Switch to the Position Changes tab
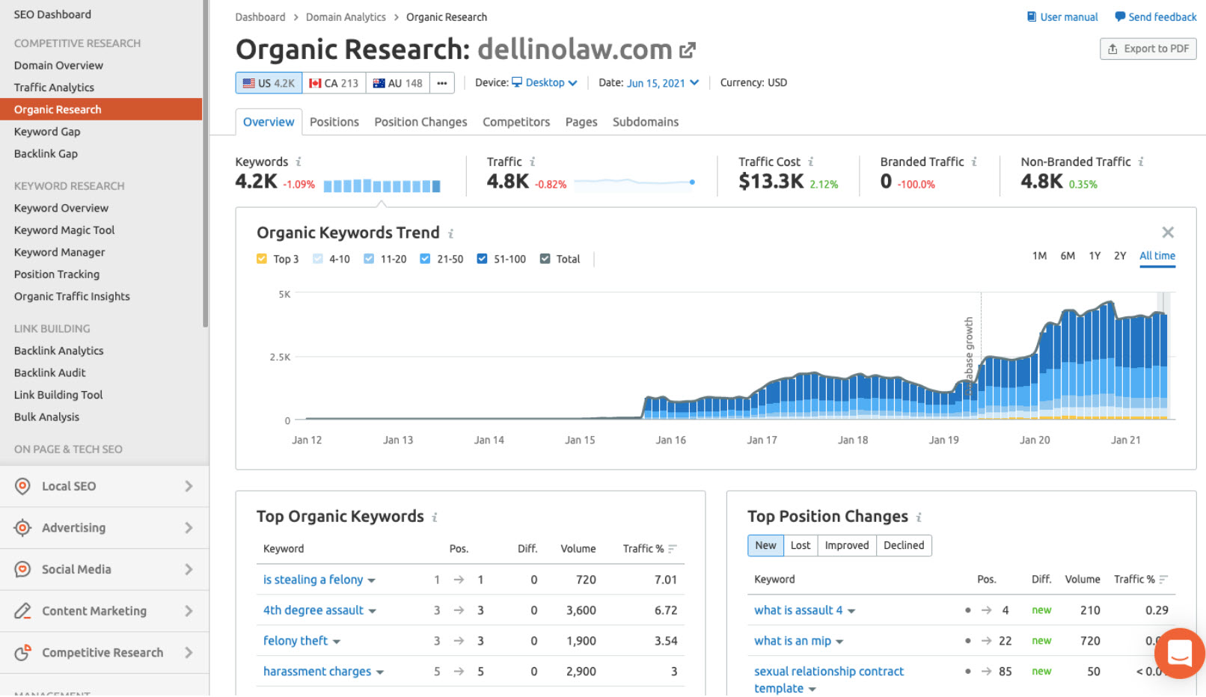 (420, 122)
